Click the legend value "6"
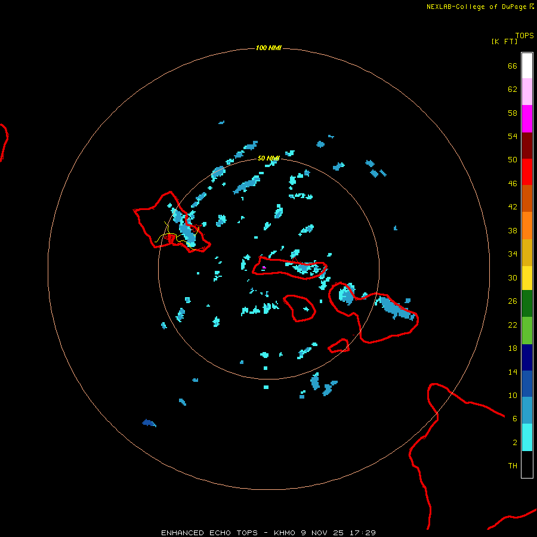 (515, 419)
